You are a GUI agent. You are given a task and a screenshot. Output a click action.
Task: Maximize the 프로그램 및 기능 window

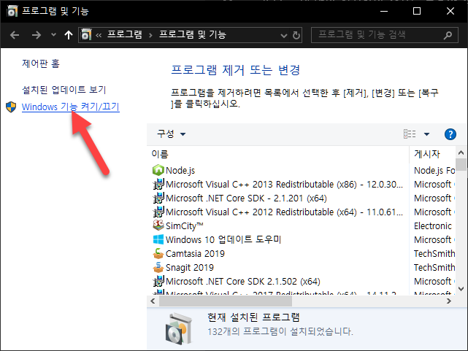[417, 12]
